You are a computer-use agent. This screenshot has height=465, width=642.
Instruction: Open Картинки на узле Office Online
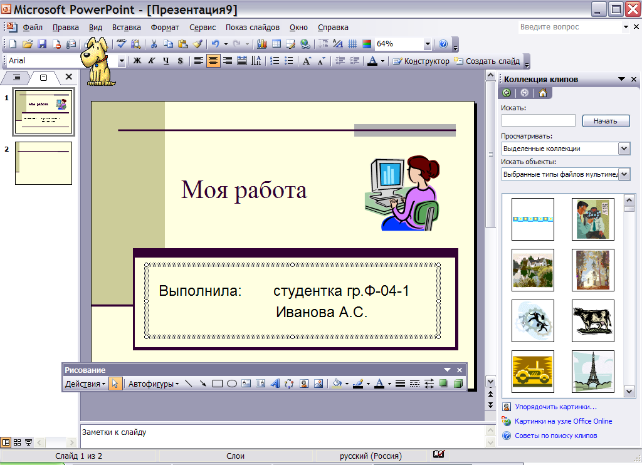pos(563,421)
